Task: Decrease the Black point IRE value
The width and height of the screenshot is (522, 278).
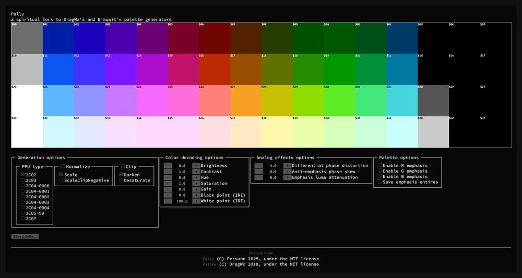Action: pyautogui.click(x=168, y=195)
